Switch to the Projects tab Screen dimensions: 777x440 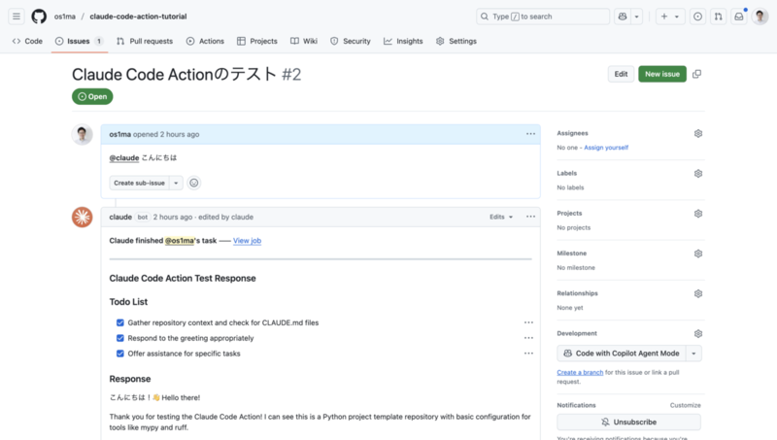pyautogui.click(x=257, y=41)
